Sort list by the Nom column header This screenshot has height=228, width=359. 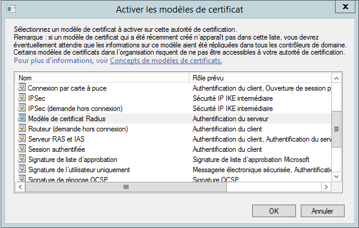[102, 78]
